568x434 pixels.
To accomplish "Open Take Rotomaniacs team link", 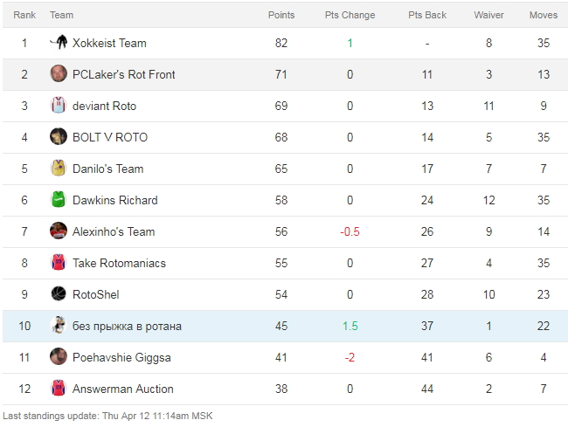I will click(x=119, y=263).
